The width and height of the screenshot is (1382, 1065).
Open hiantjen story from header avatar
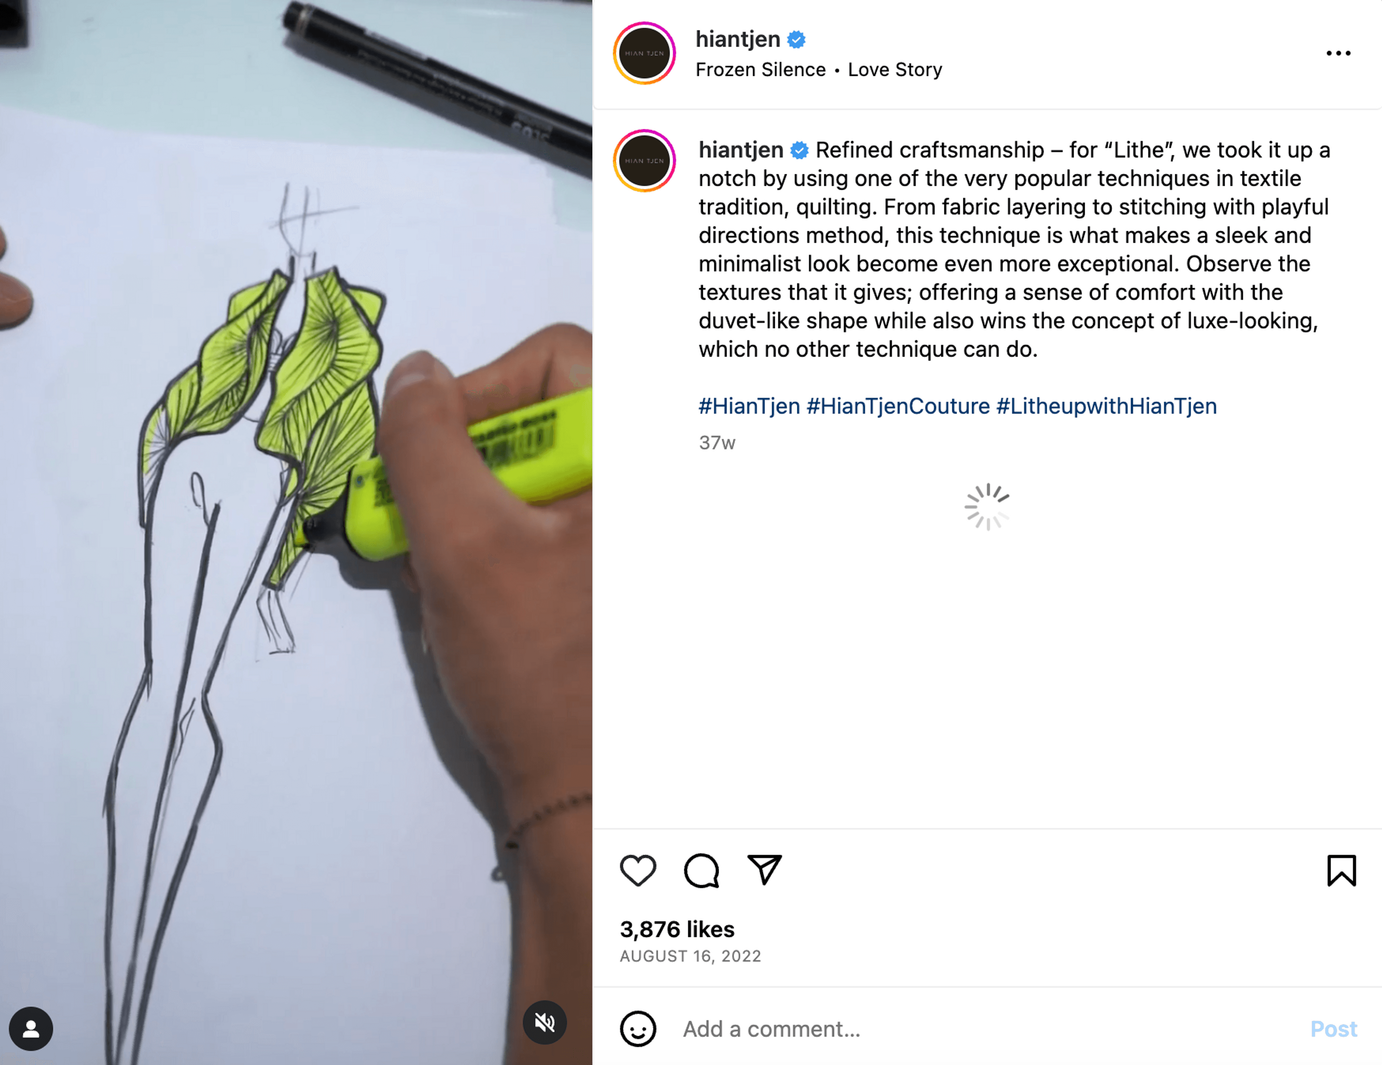click(644, 53)
